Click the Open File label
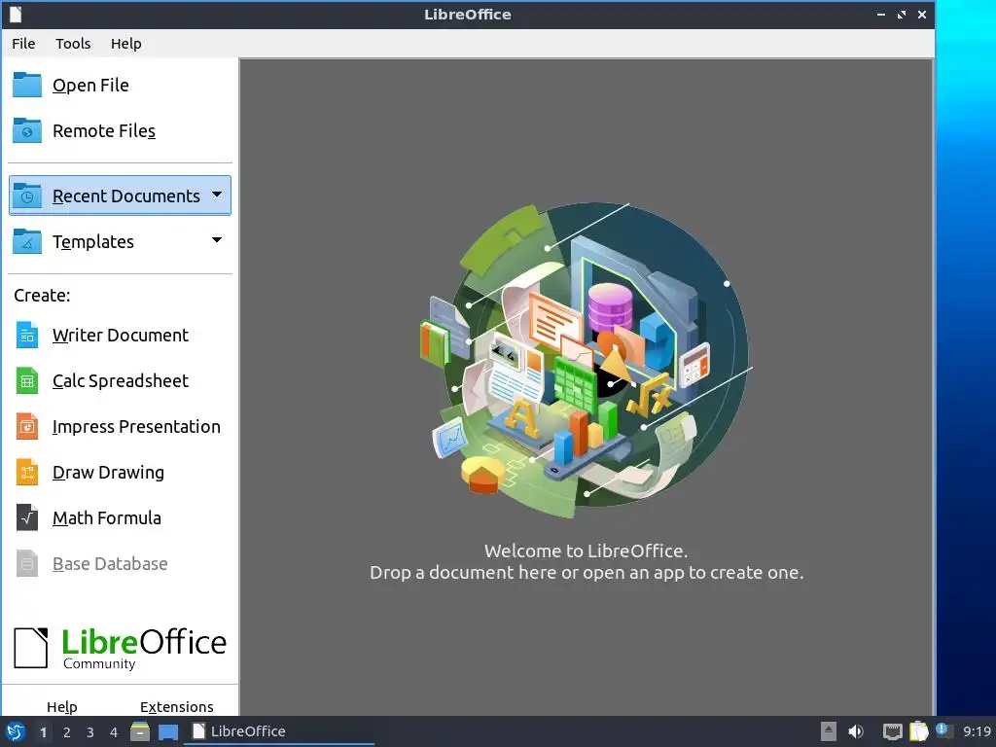The height and width of the screenshot is (747, 996). [90, 86]
